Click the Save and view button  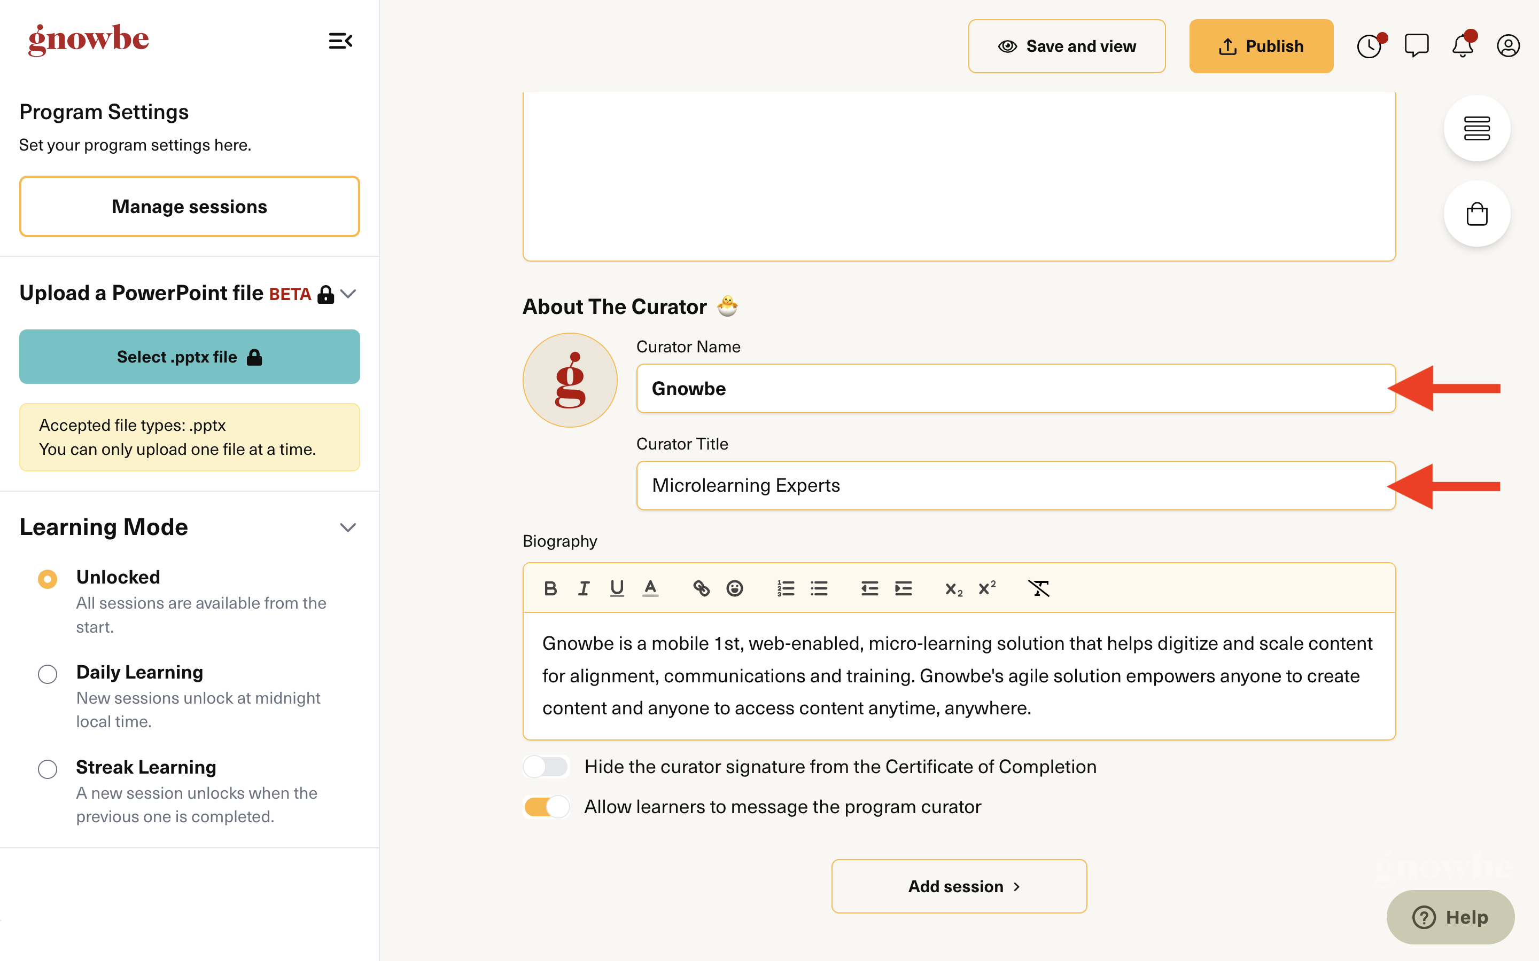[x=1067, y=46]
